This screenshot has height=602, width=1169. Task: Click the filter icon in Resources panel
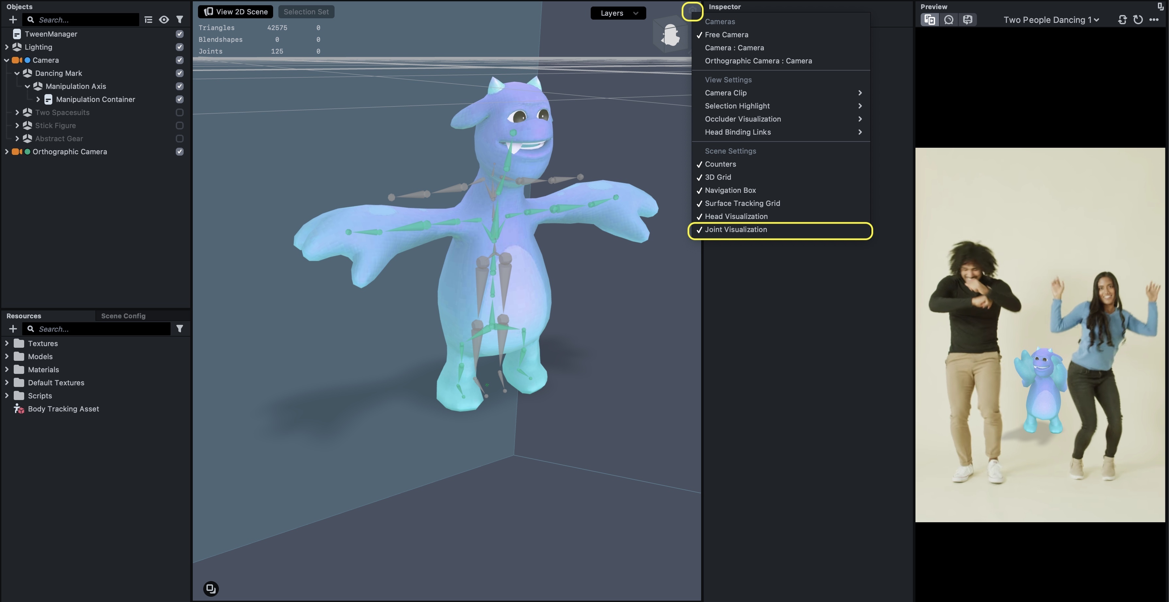pos(179,329)
